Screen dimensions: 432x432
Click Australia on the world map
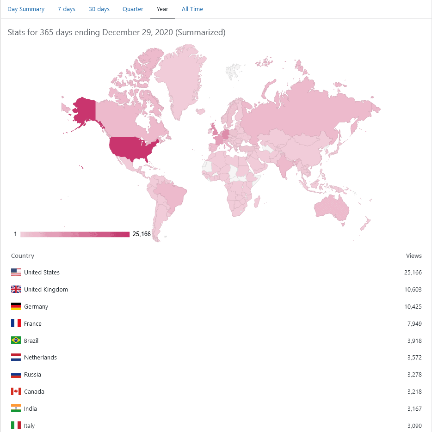pyautogui.click(x=333, y=208)
